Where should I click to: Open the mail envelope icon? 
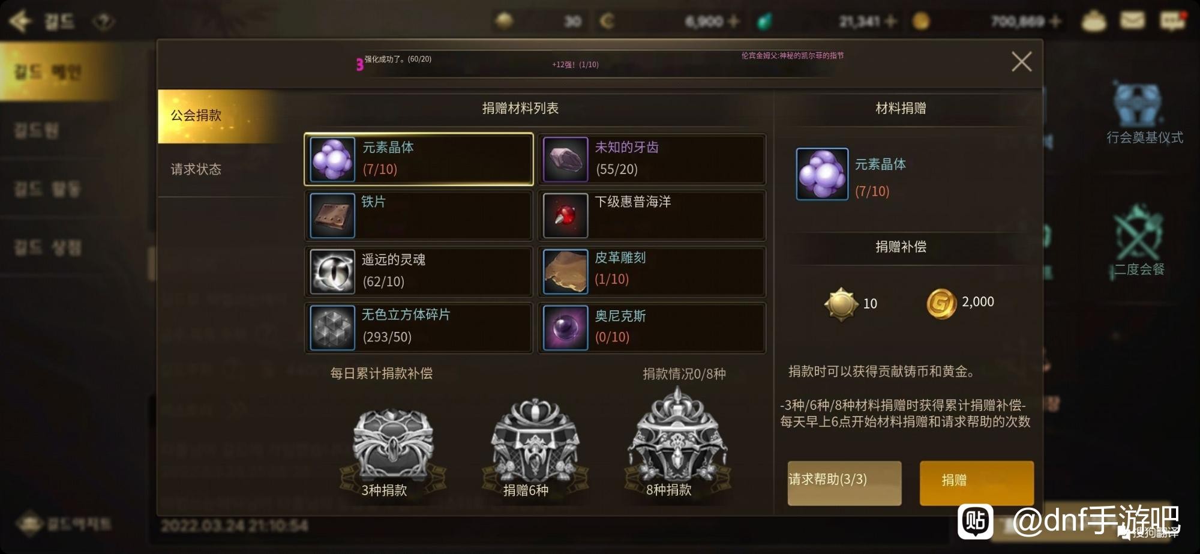pos(1132,20)
